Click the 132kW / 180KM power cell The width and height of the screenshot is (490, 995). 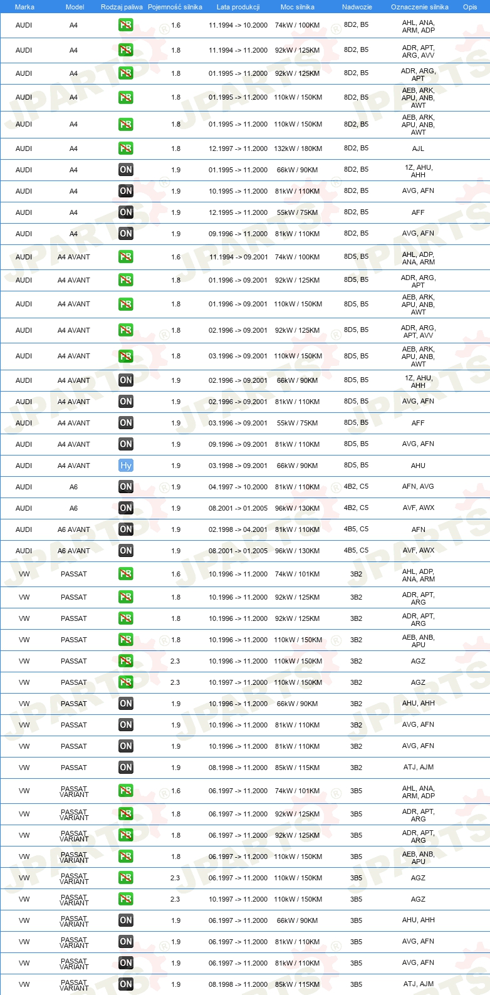click(x=298, y=148)
